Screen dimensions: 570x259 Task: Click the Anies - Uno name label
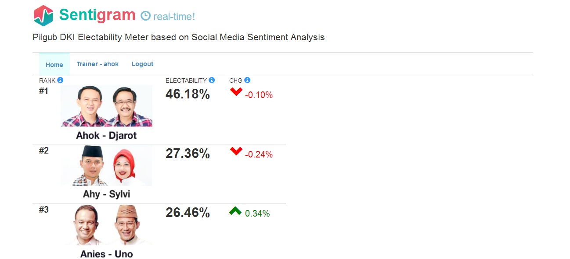107,254
